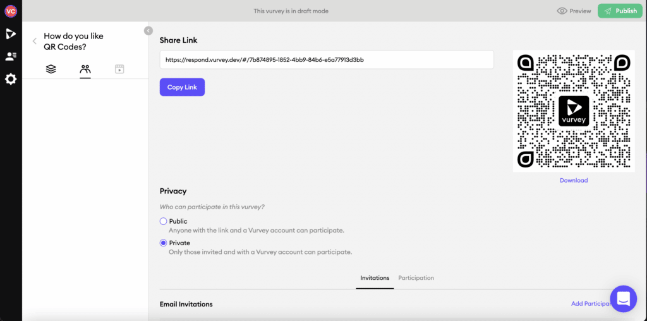Viewport: 647px width, 321px height.
Task: Select the Public privacy option
Action: [164, 222]
